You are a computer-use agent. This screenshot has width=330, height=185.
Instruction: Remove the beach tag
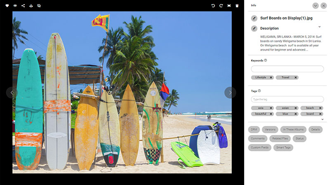click(321, 108)
